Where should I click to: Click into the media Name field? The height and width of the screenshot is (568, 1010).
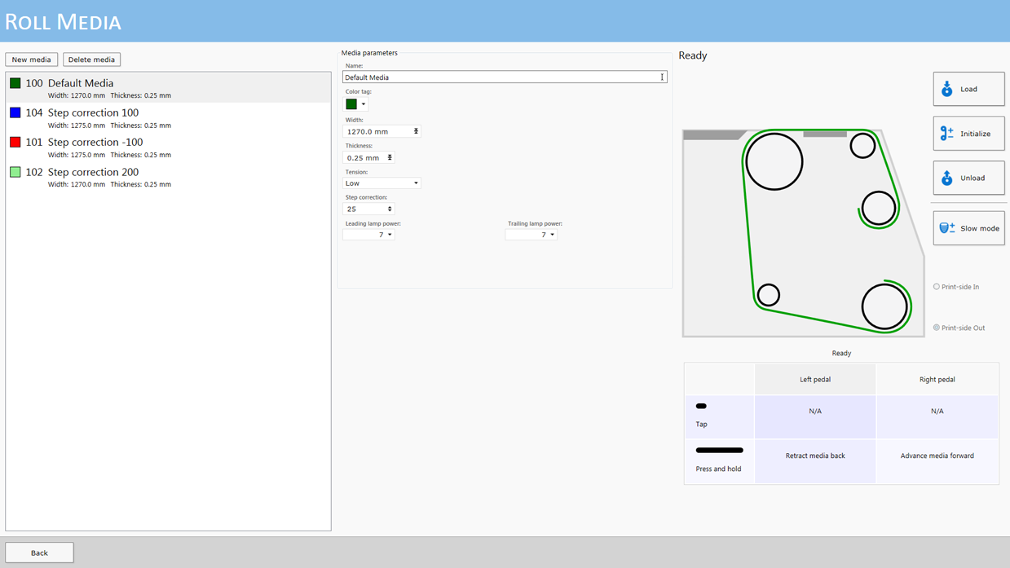coord(501,77)
